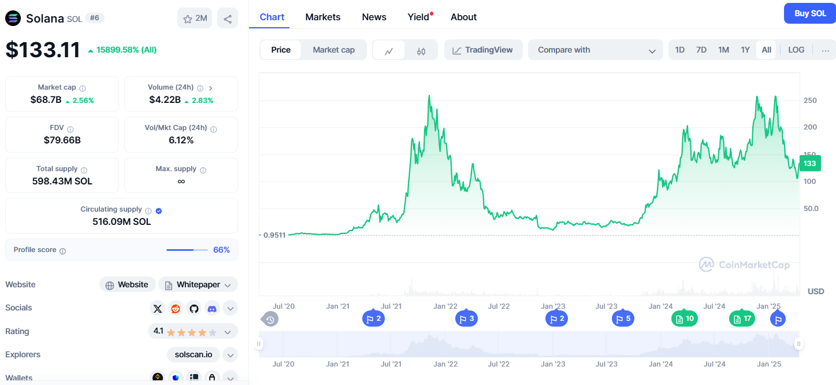Click the chart history replay clock icon
The image size is (836, 385).
click(x=270, y=319)
